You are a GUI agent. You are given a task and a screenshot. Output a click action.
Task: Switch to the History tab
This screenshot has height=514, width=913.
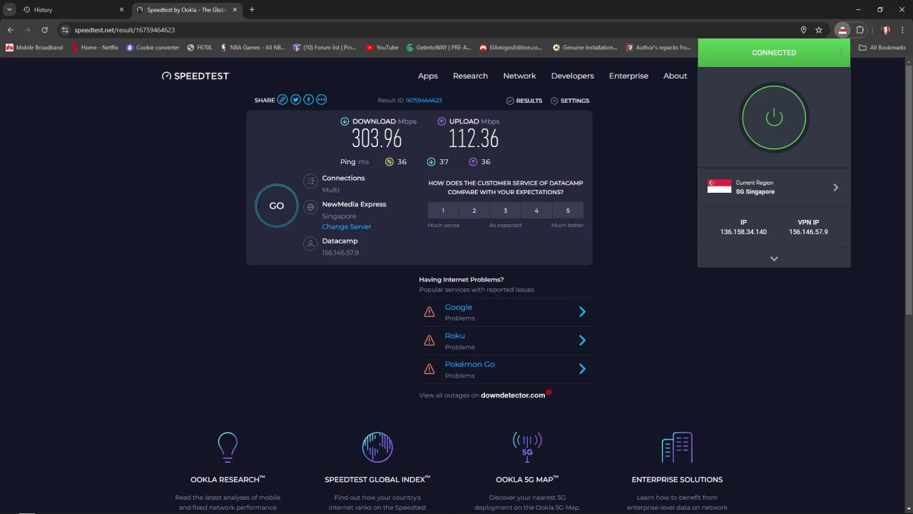click(69, 10)
